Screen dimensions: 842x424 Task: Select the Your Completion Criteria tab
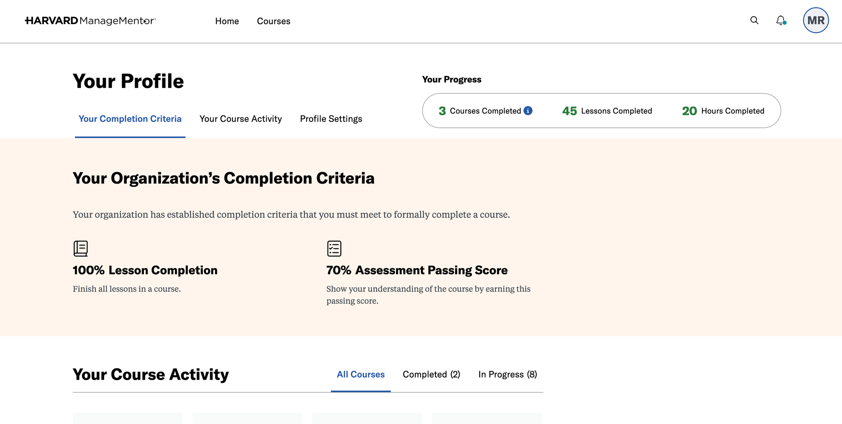(x=130, y=119)
